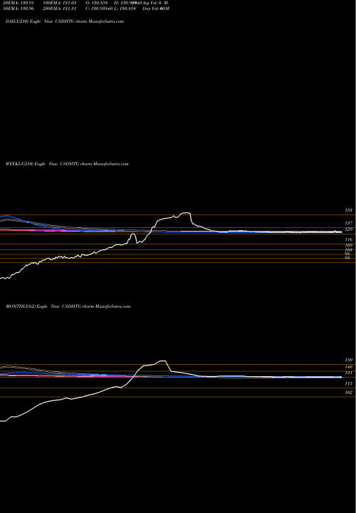Image resolution: width=356 pixels, height=513 pixels.
Task: Click the WEEKLY(250) Eagle View chart title
Action: pyautogui.click(x=67, y=164)
